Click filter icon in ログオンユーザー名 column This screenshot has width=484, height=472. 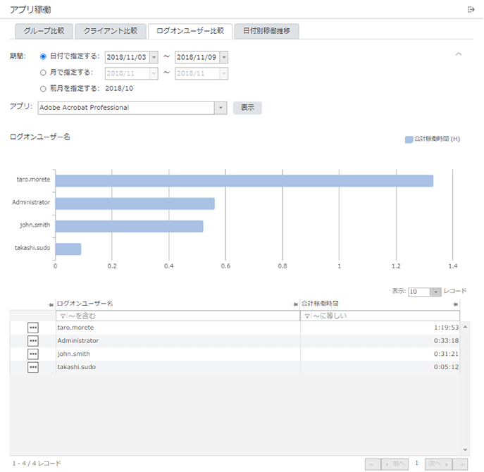tap(62, 316)
